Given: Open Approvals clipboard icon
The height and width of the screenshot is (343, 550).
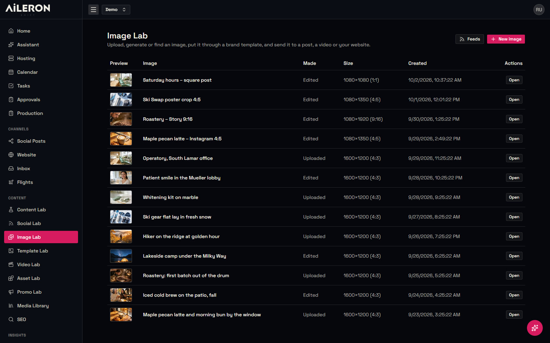Looking at the screenshot, I should tap(11, 99).
